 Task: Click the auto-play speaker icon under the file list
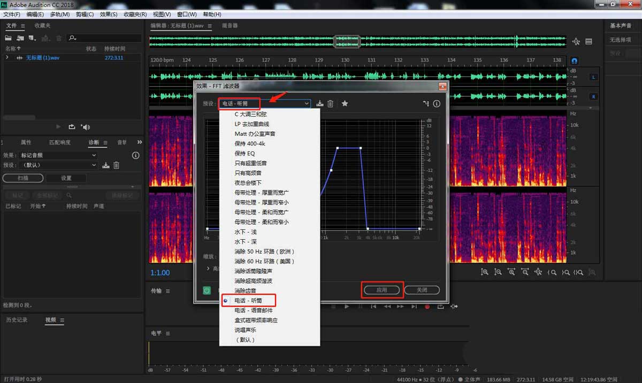pos(86,127)
